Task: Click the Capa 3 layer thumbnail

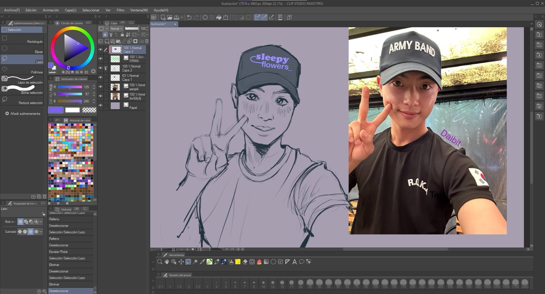Action: [x=116, y=49]
